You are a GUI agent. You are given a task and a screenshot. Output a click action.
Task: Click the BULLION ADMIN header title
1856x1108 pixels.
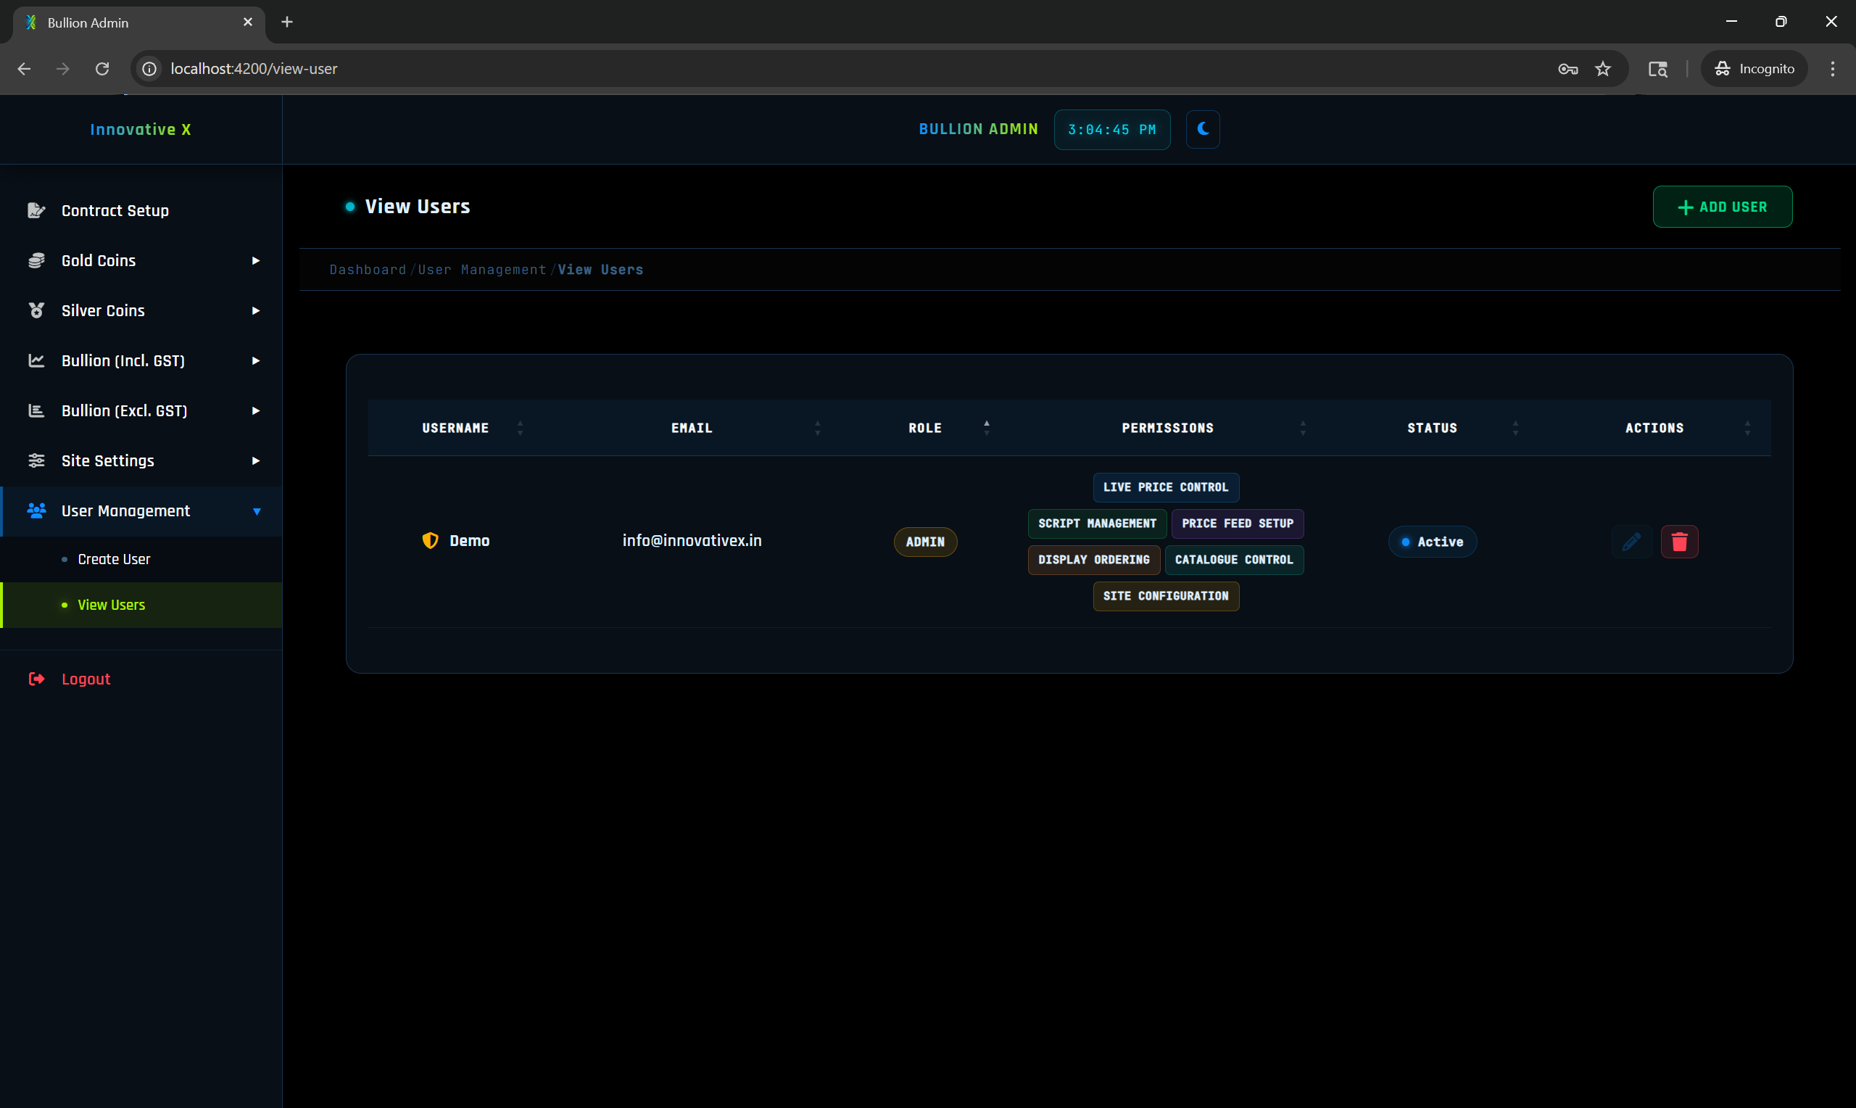(x=978, y=129)
